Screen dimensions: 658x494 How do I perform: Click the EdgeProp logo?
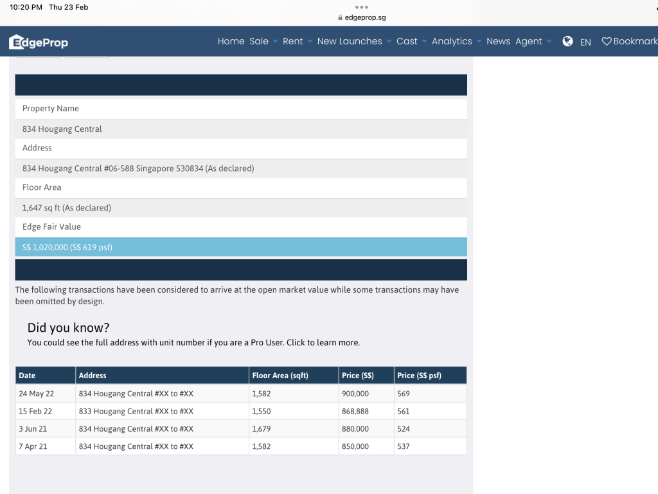click(x=39, y=42)
